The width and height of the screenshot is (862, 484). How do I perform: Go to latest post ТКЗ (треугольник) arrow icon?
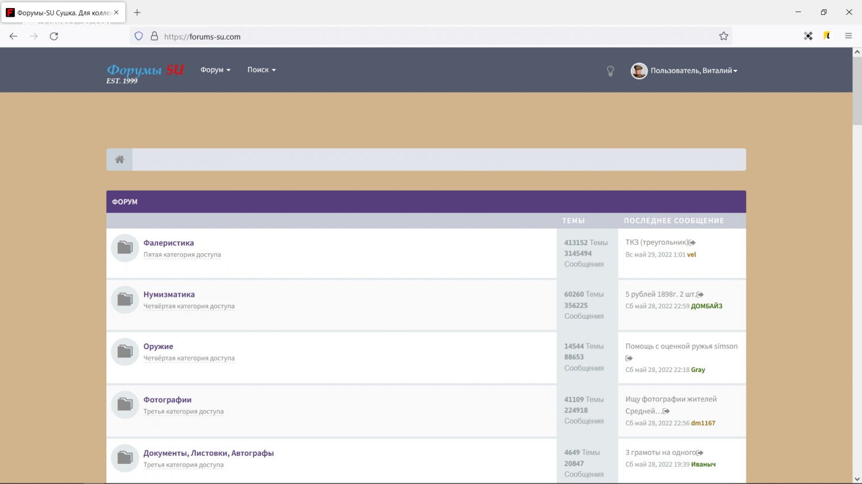(692, 243)
